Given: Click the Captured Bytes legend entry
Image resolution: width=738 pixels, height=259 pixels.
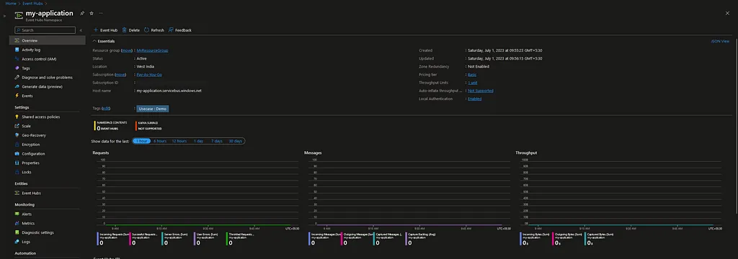Looking at the screenshot, I should click(600, 239).
